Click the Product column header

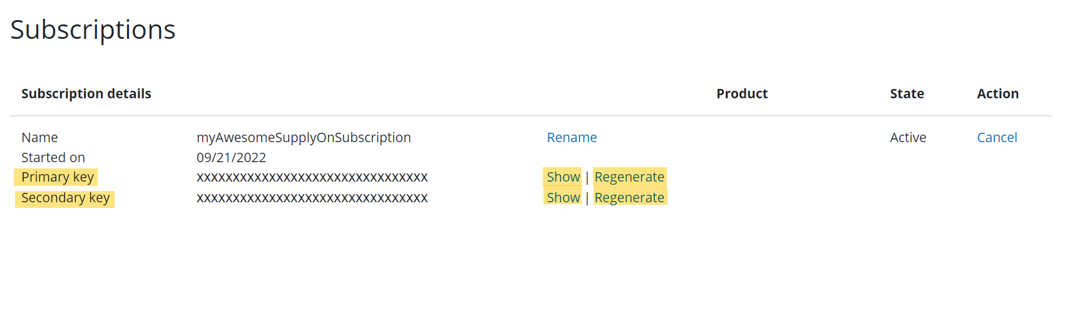742,94
